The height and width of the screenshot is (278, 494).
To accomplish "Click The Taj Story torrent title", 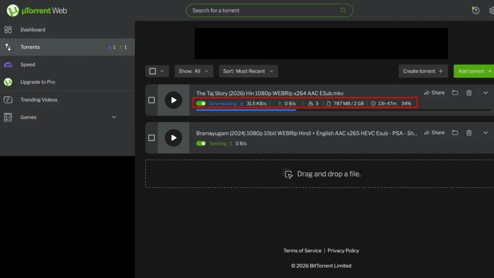I will [270, 93].
